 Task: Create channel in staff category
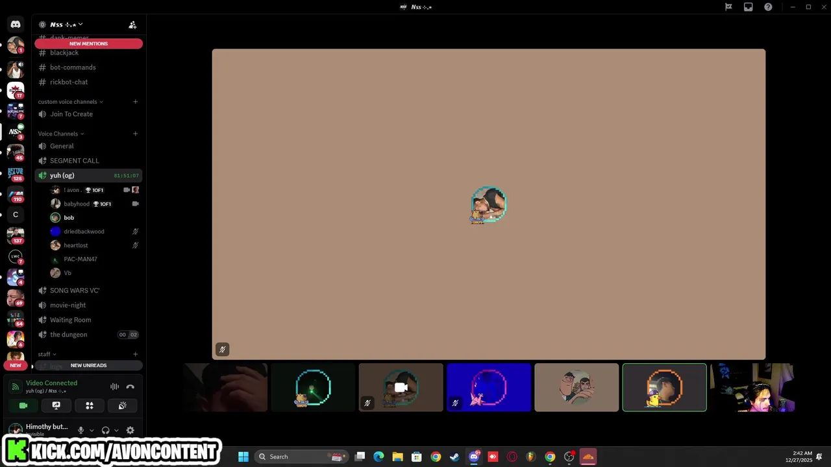[135, 354]
